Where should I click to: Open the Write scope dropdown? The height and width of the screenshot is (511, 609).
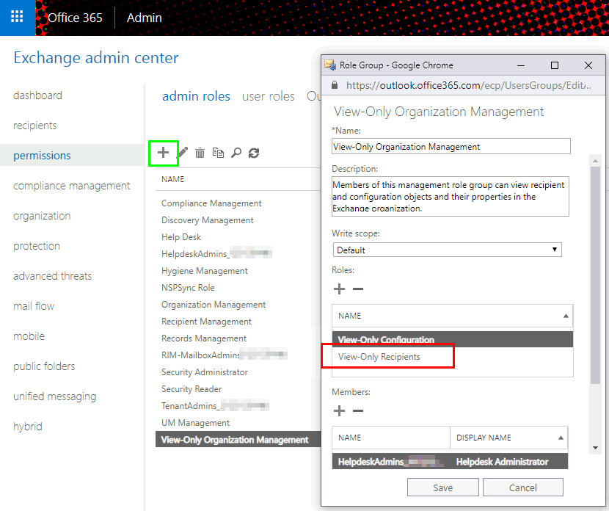(447, 250)
